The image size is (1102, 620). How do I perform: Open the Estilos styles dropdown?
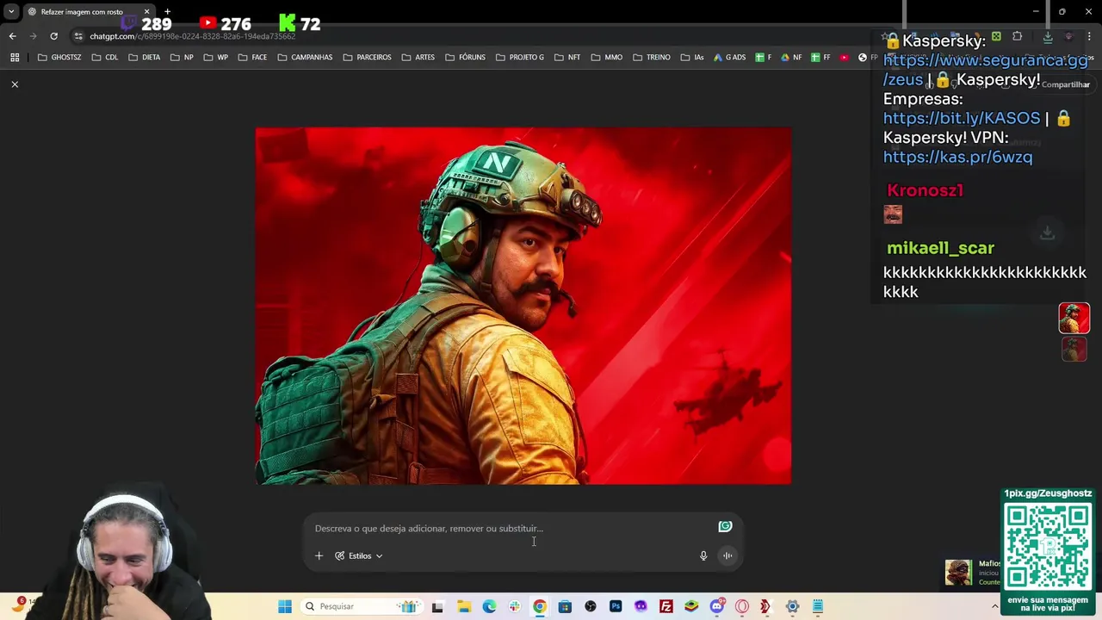coord(359,556)
